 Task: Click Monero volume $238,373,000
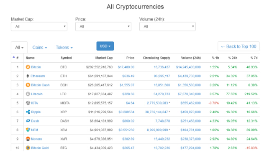pyautogui.click(x=191, y=139)
